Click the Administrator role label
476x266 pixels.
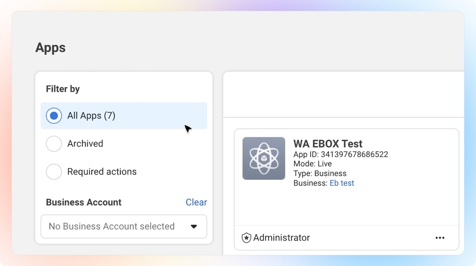[x=281, y=238]
